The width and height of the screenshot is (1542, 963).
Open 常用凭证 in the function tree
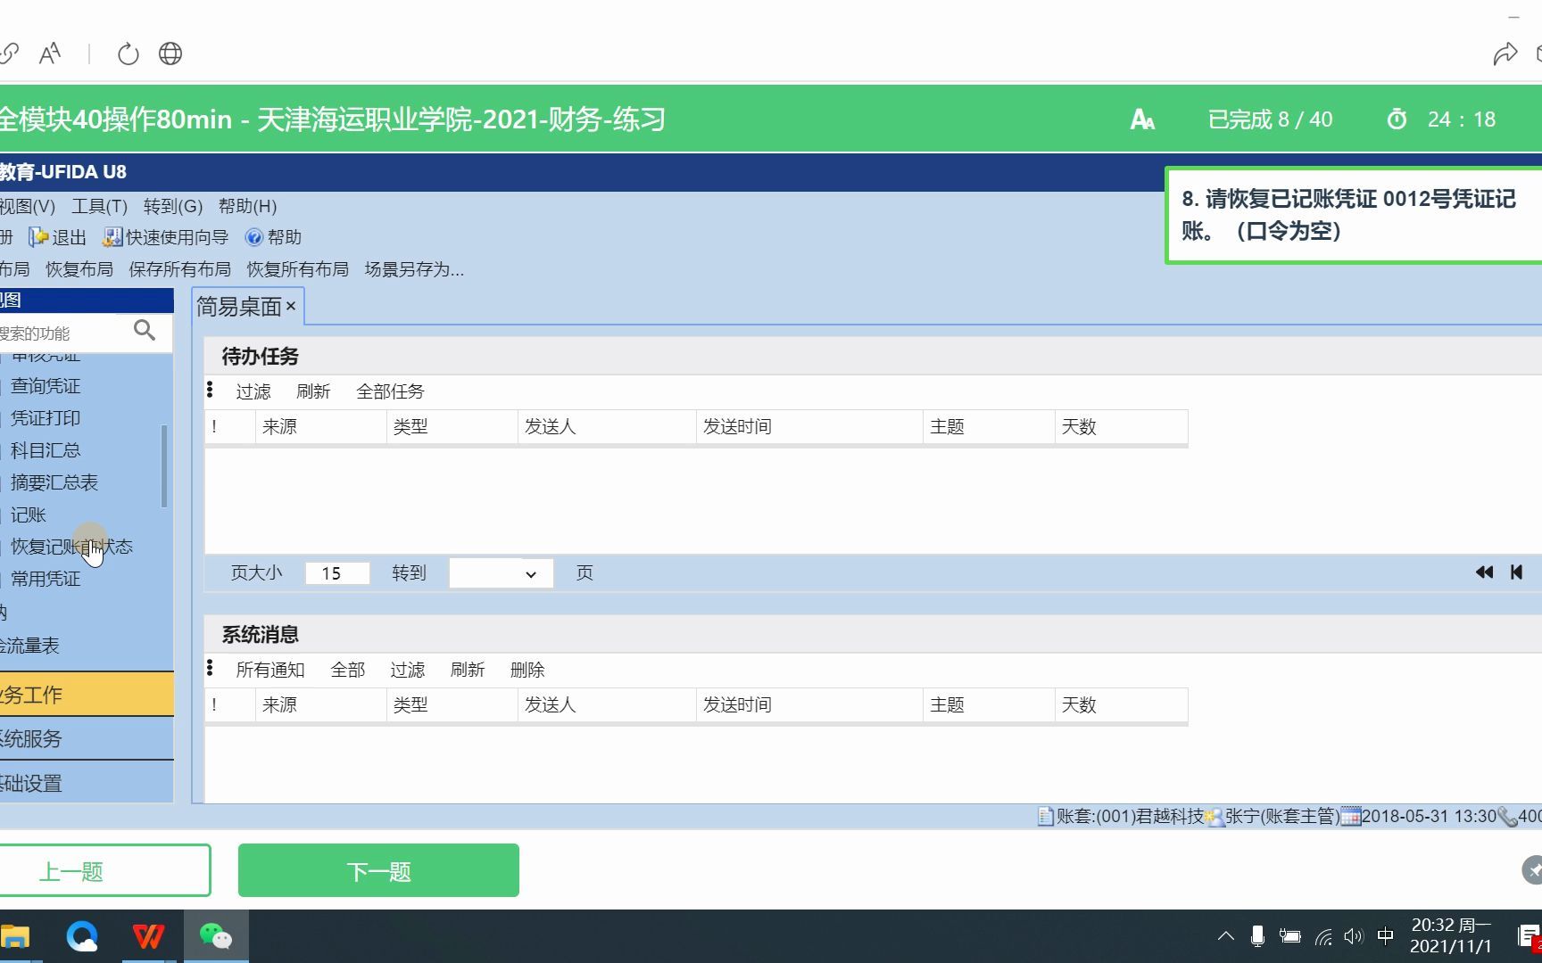46,579
